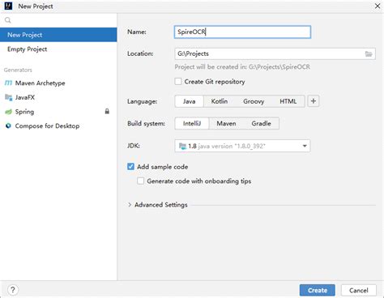Click the Language: label
The image size is (384, 298).
click(x=142, y=101)
